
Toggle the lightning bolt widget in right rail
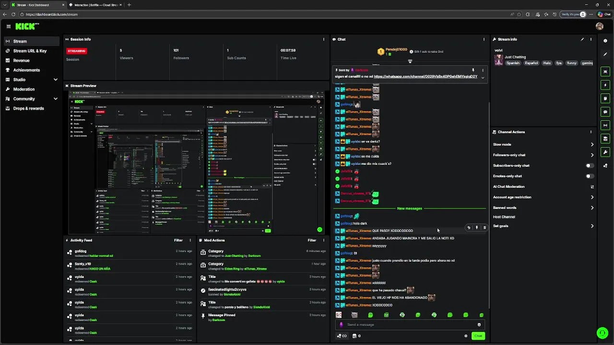click(605, 85)
